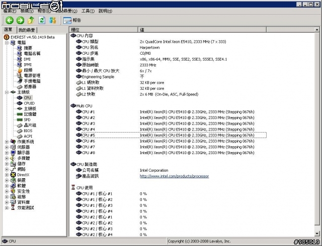Expand the 網路 network node

7,169
